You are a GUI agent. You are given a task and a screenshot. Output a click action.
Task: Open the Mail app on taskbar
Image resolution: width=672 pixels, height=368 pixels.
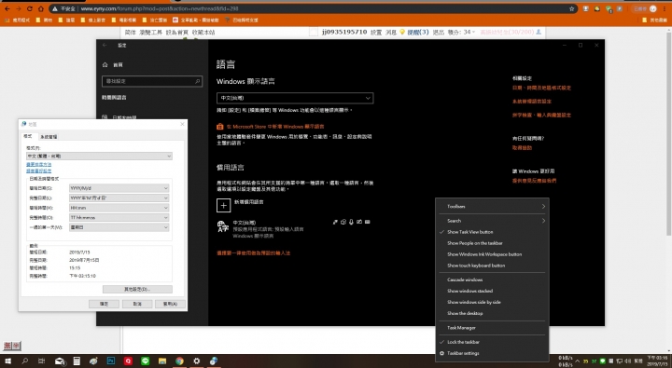(60, 361)
